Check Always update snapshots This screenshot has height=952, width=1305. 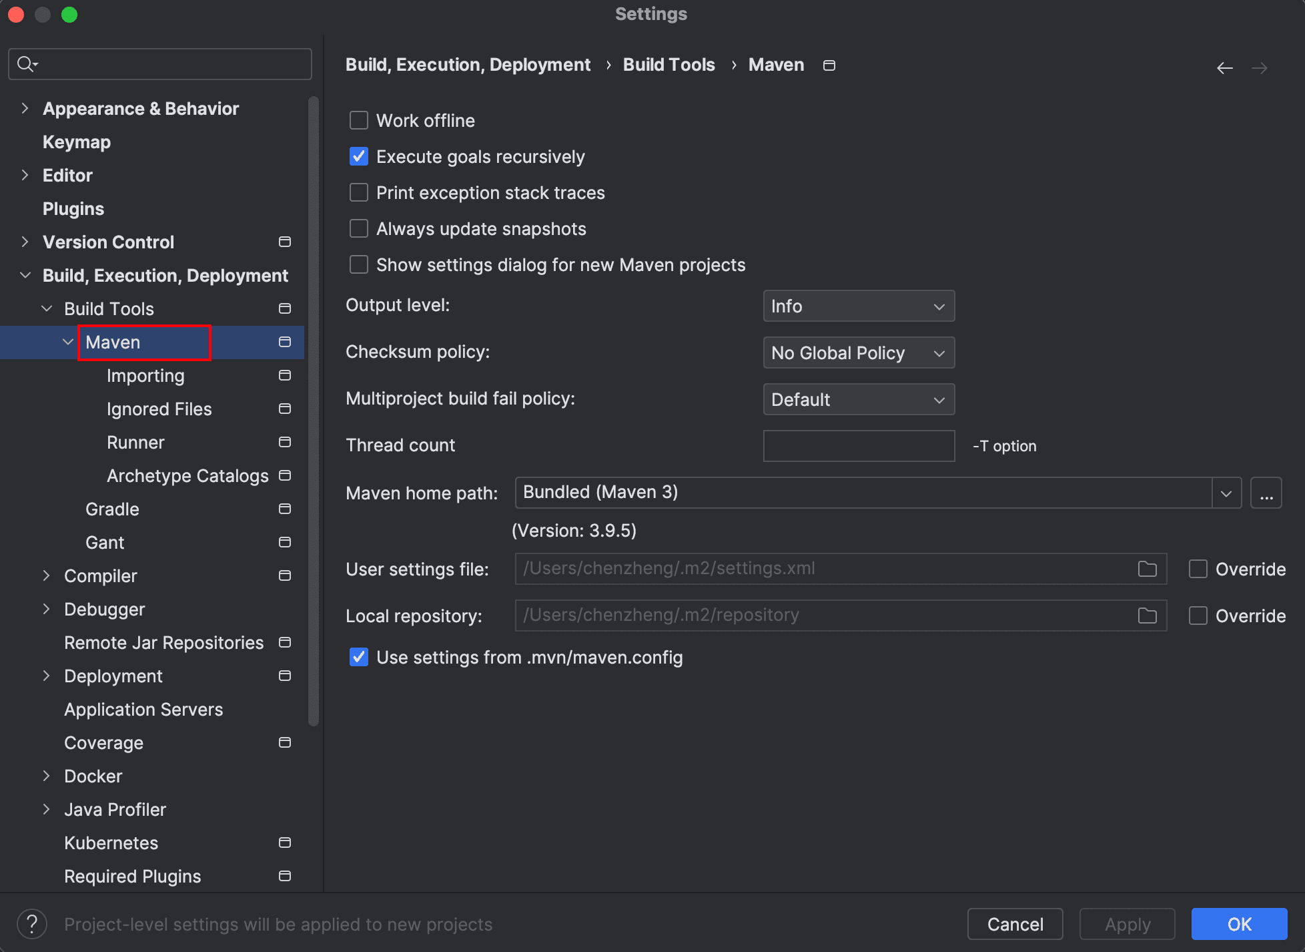(359, 228)
